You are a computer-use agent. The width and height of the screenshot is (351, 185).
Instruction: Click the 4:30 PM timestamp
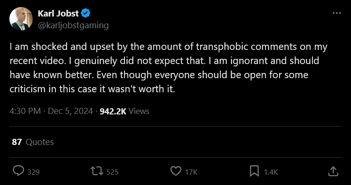(x=25, y=111)
